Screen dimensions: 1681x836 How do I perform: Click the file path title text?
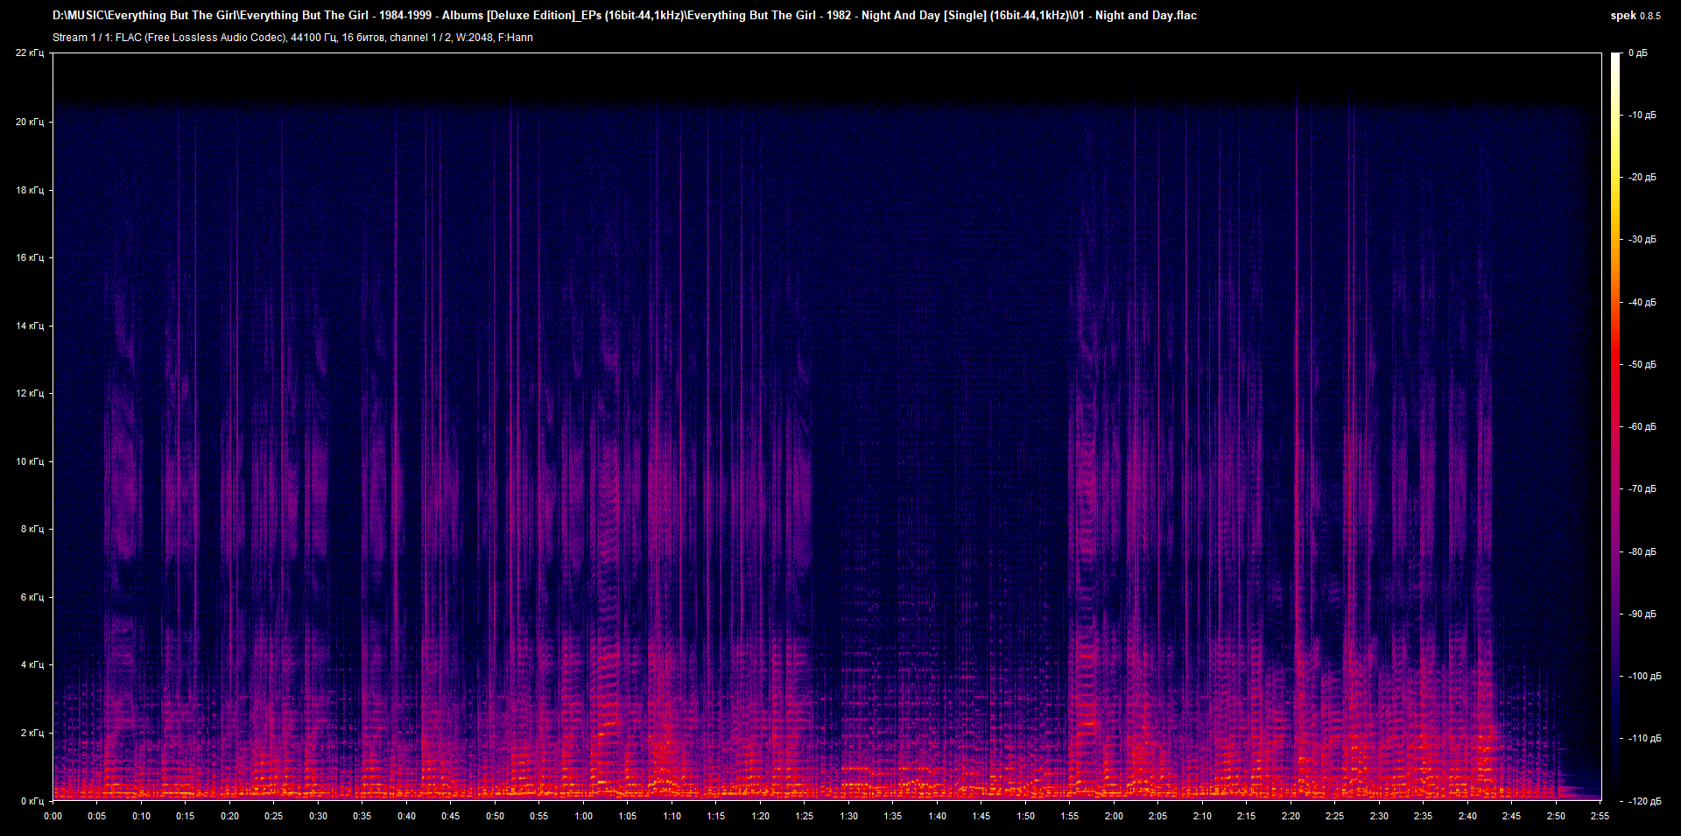click(x=624, y=15)
